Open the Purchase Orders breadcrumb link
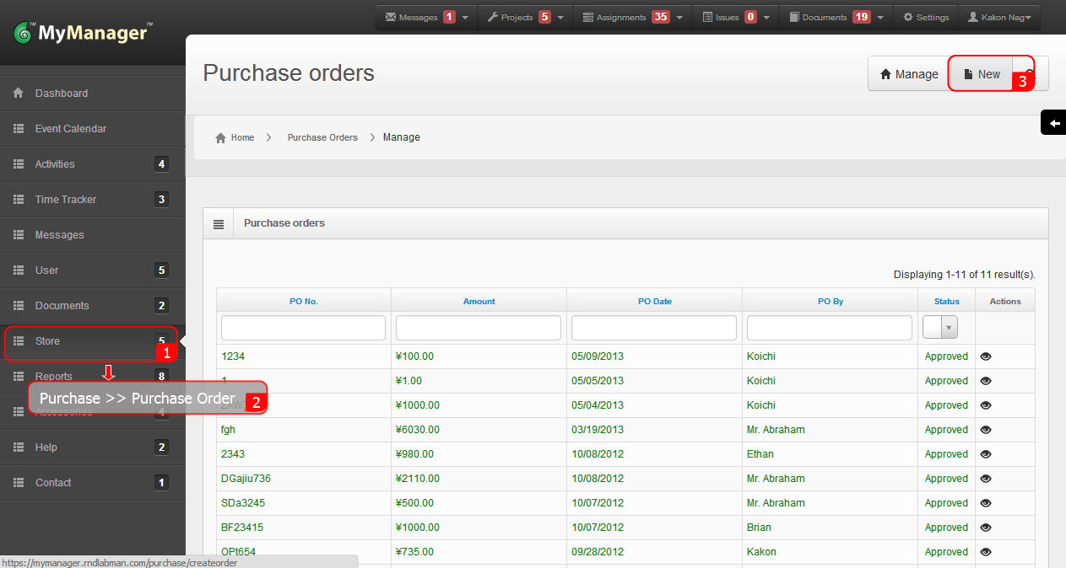 click(322, 137)
